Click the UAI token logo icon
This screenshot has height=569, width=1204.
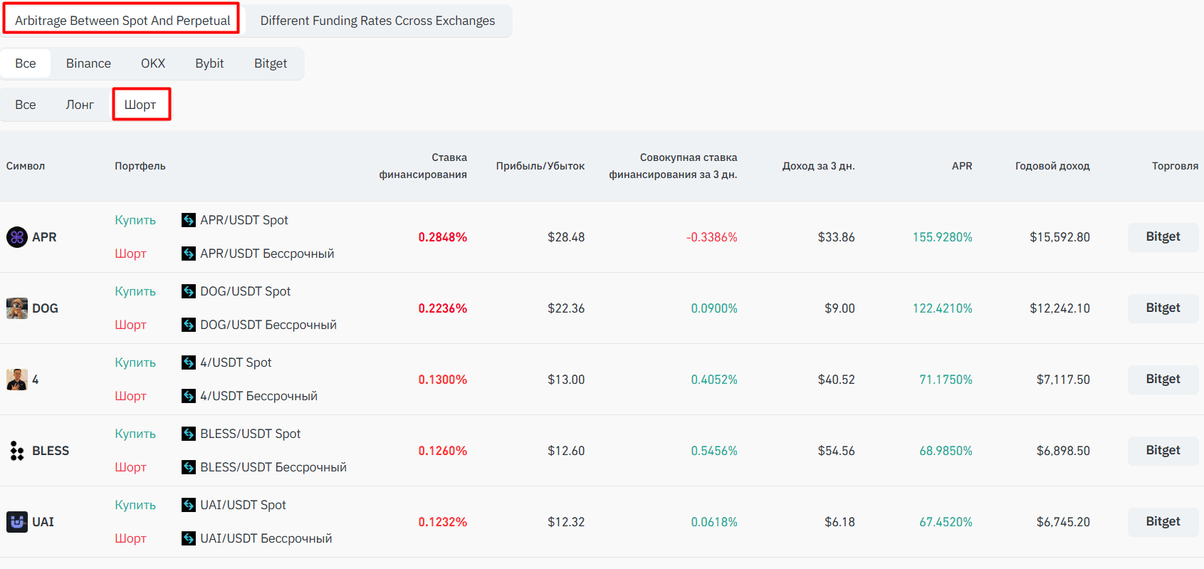(17, 522)
